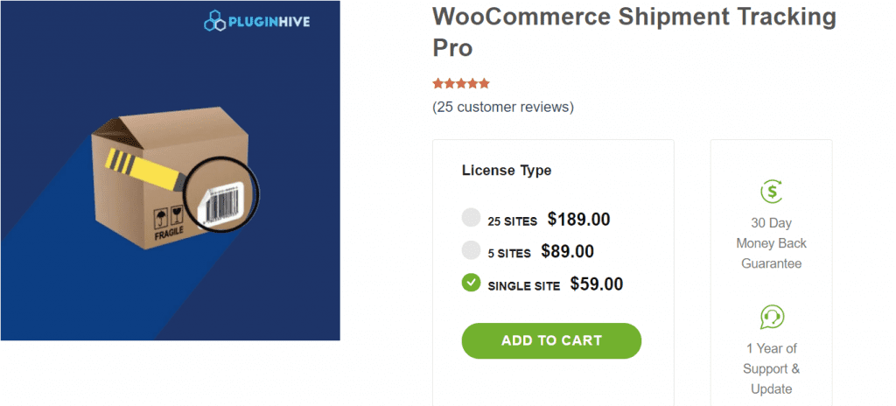Select the 25 Sites license option

coord(471,220)
